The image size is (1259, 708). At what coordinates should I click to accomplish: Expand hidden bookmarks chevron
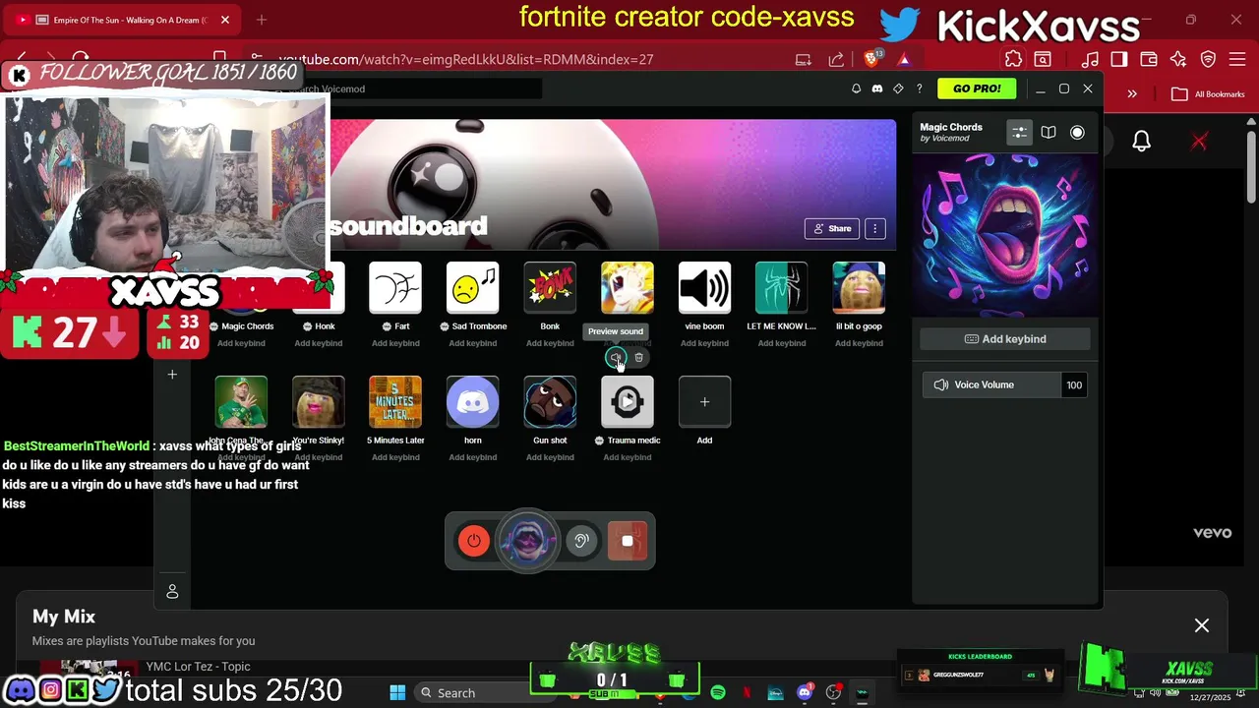pyautogui.click(x=1132, y=94)
